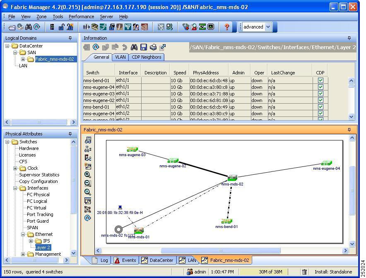The width and height of the screenshot is (366, 278).
Task: Click the 30M of 38M memory usage bar
Action: click(264, 272)
